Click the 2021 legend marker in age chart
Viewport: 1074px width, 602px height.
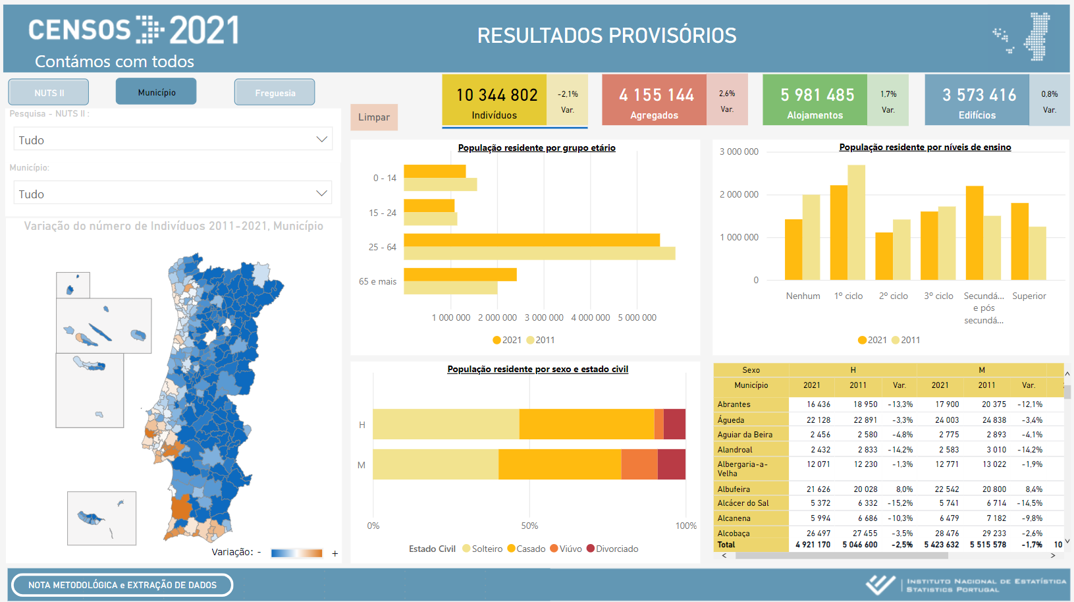(497, 340)
